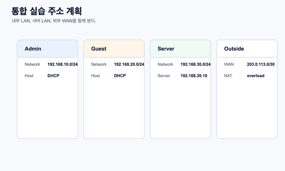This screenshot has width=285, height=171.
Task: Click the Admin card header
Action: [47, 49]
